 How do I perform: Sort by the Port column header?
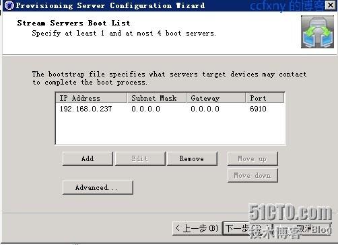[x=265, y=98]
